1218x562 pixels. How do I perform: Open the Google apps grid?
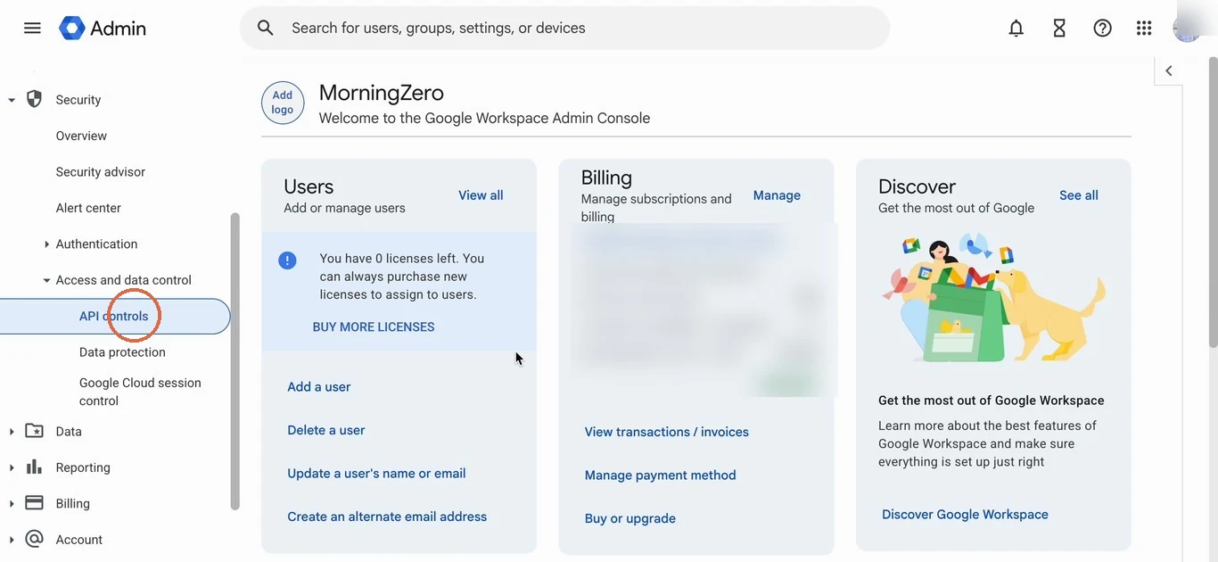[1144, 28]
